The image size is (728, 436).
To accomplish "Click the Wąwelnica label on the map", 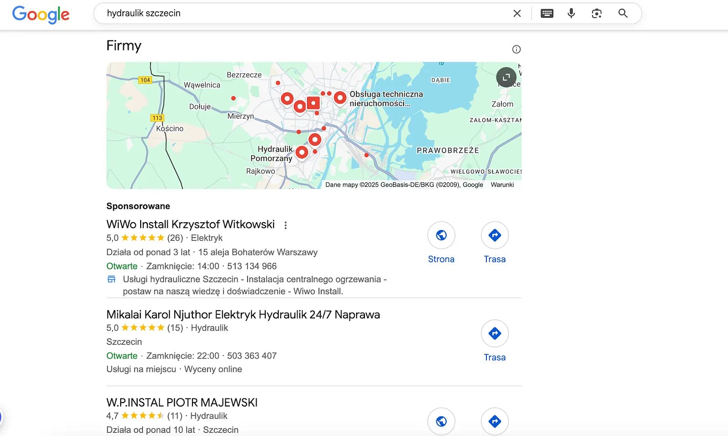I will pyautogui.click(x=202, y=85).
